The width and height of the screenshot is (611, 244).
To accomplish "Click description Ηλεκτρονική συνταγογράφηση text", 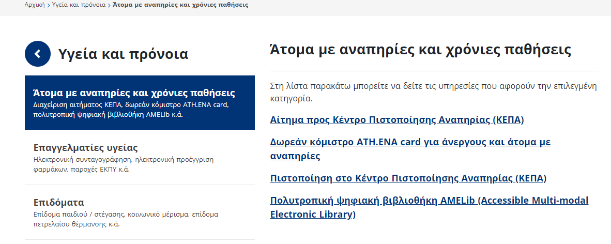I will (124, 164).
